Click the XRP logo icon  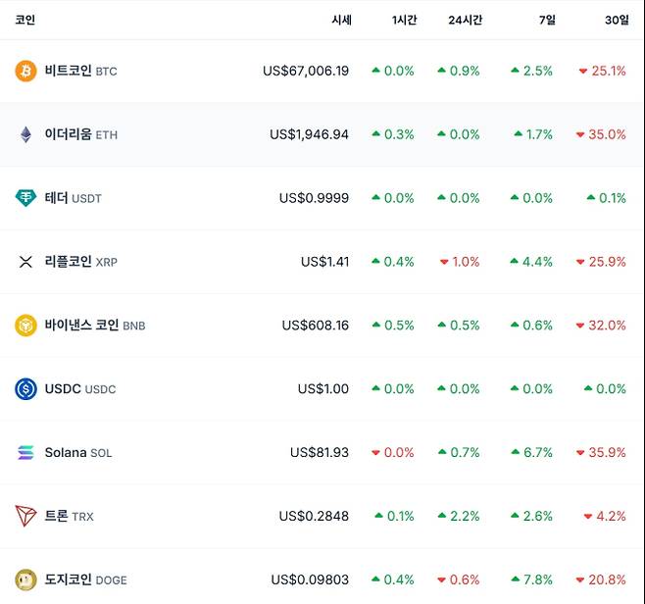tap(25, 262)
